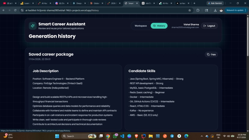Viewport: 249px width, 140px height.
Task: Switch to the 'Global' tab
Action: (x=96, y=3)
